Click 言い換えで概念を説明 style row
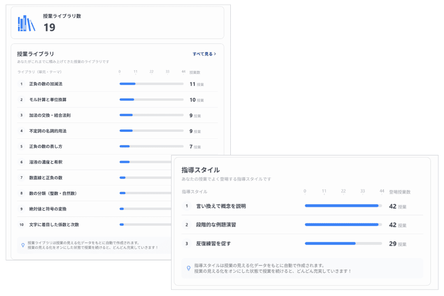Image resolution: width=444 pixels, height=296 pixels. coord(302,206)
